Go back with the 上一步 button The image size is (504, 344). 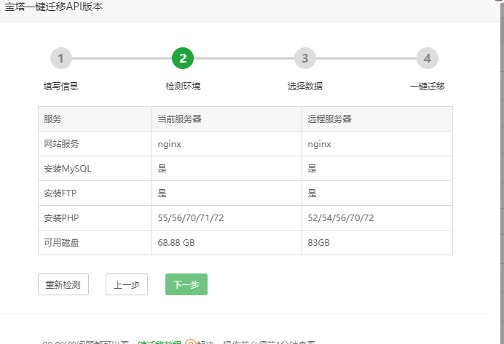(127, 284)
